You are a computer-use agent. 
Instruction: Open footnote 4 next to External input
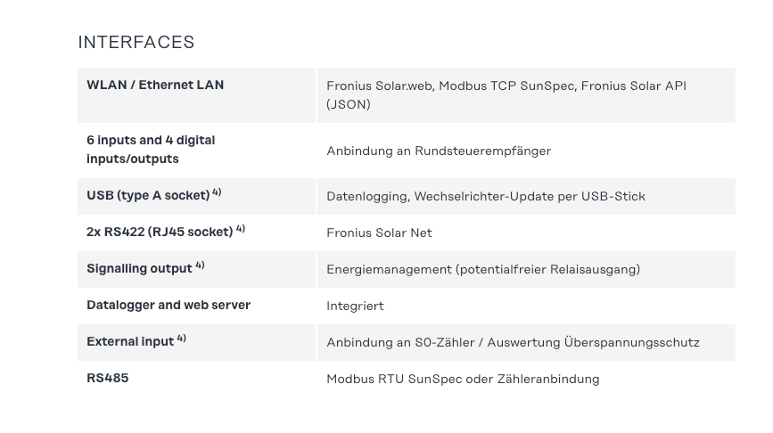(181, 339)
